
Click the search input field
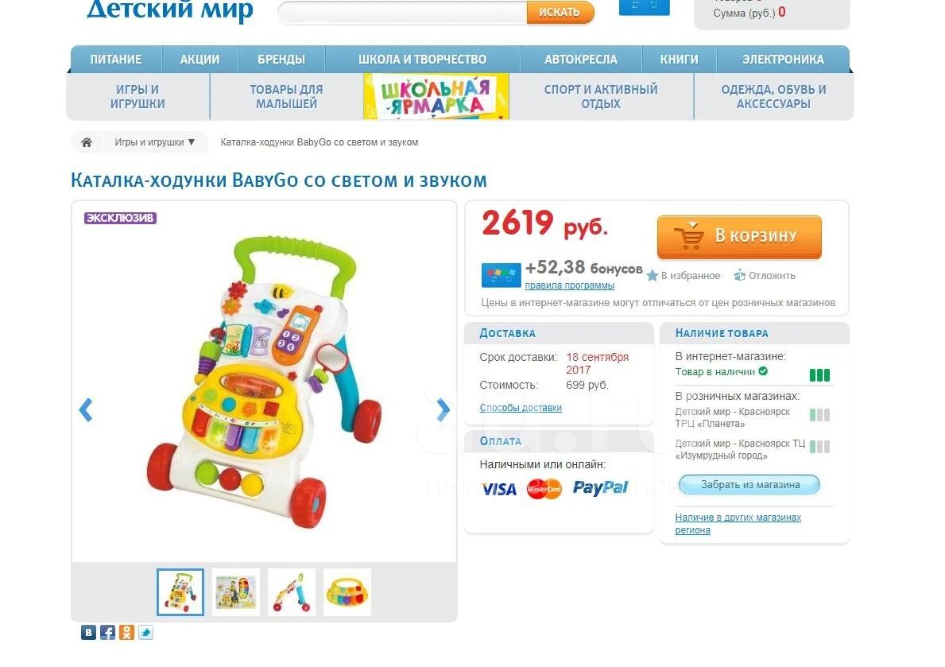[x=403, y=12]
